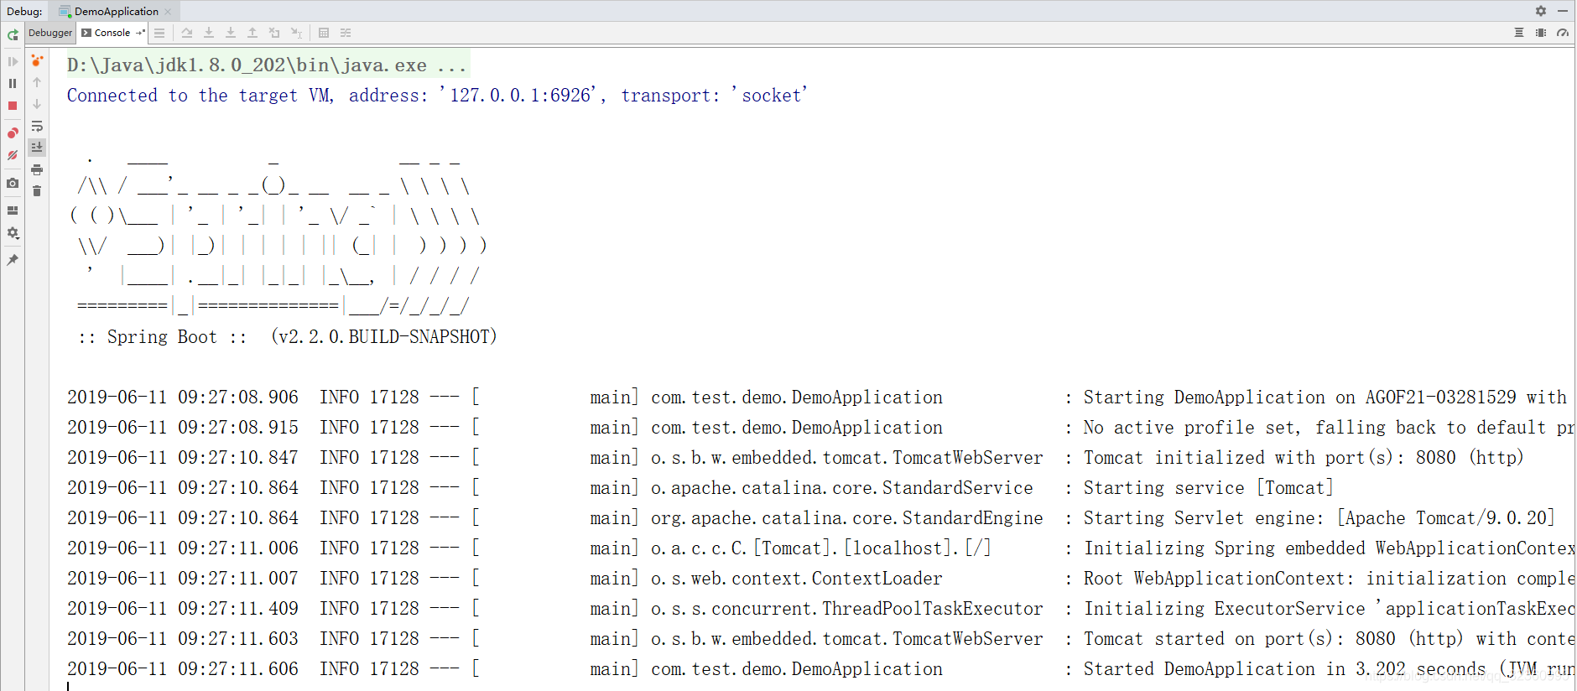This screenshot has width=1577, height=691.
Task: Open the Restore Layout icon
Action: [13, 210]
